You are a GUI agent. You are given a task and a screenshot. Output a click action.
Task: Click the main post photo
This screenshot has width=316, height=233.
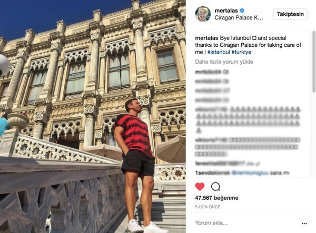(x=93, y=117)
